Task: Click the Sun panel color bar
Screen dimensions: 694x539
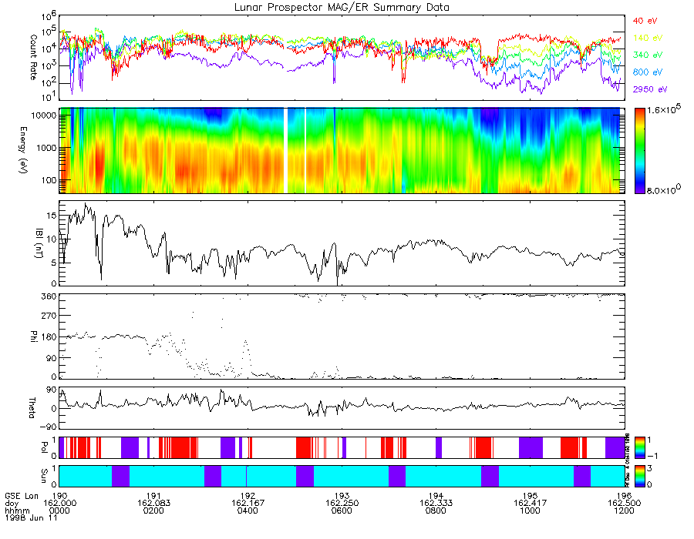Action: coord(640,477)
